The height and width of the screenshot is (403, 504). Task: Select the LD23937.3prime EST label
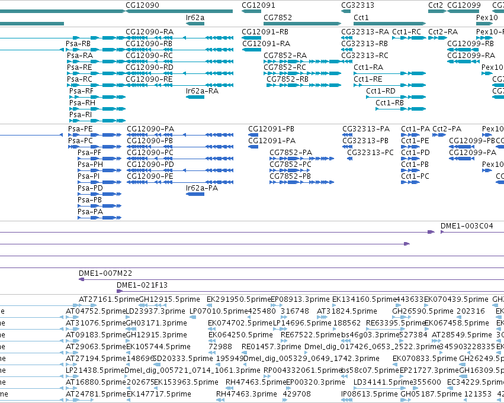click(155, 311)
